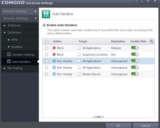Tick checkbox for Block Malware rule

point(47,48)
